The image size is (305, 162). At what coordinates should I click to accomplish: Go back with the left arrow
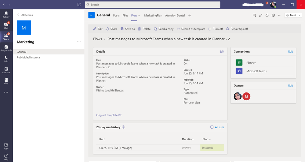coord(4,5)
